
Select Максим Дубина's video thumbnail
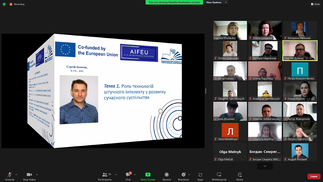click(300, 51)
